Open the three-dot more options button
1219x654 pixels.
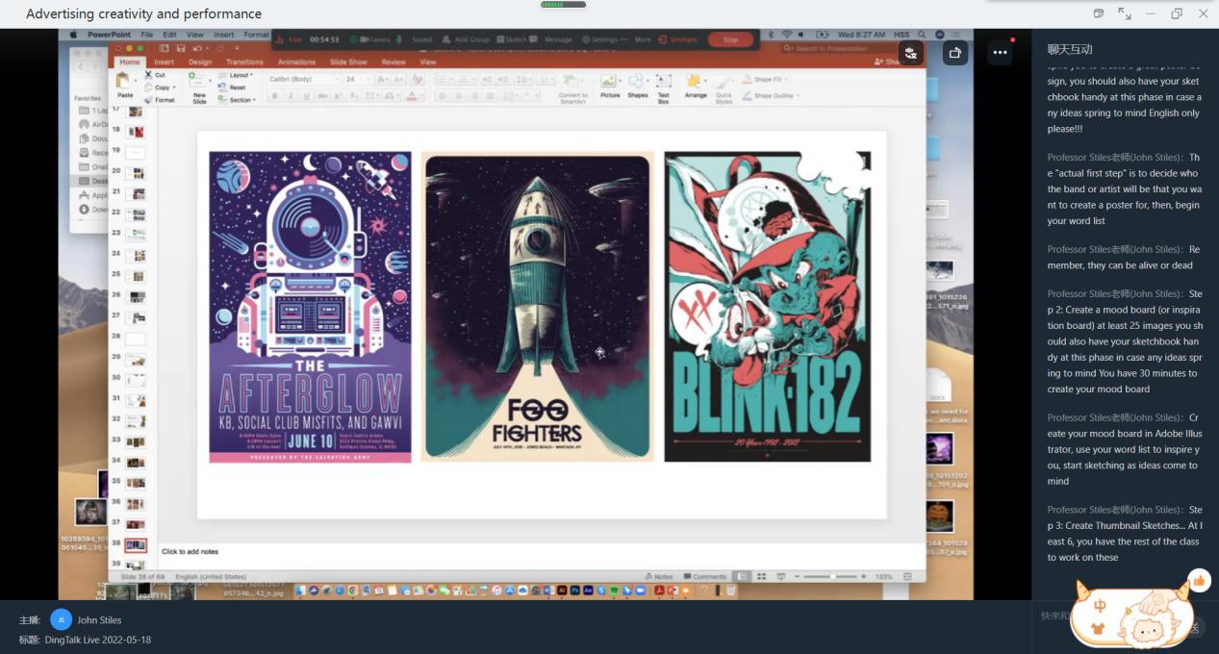pos(1000,54)
